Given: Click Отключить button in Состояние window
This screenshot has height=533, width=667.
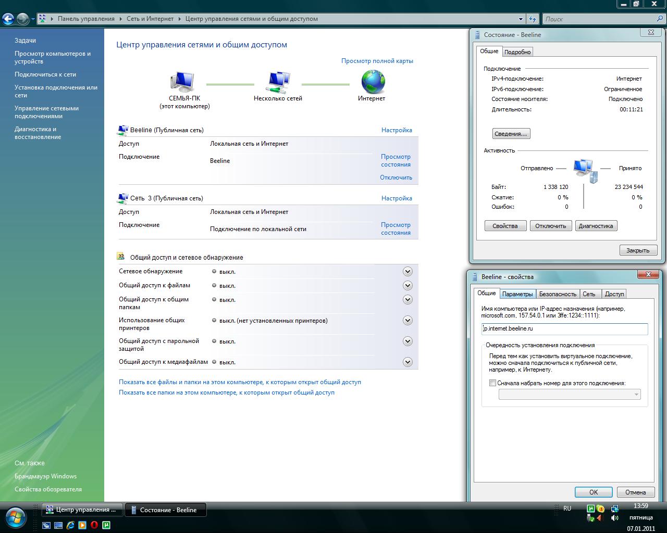Looking at the screenshot, I should tap(550, 226).
